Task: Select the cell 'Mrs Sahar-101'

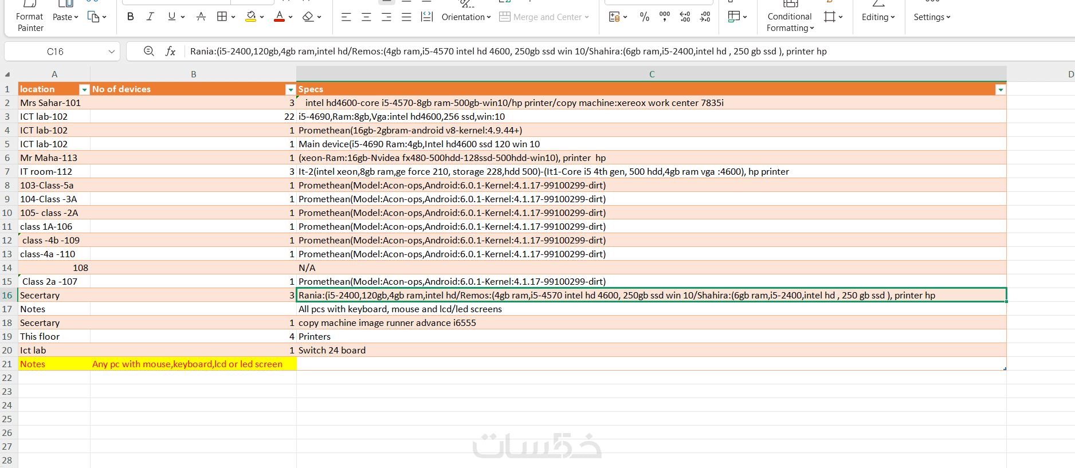Action: click(54, 103)
